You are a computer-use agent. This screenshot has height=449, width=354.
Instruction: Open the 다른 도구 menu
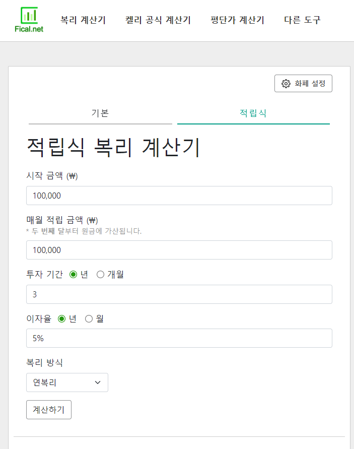tap(302, 20)
